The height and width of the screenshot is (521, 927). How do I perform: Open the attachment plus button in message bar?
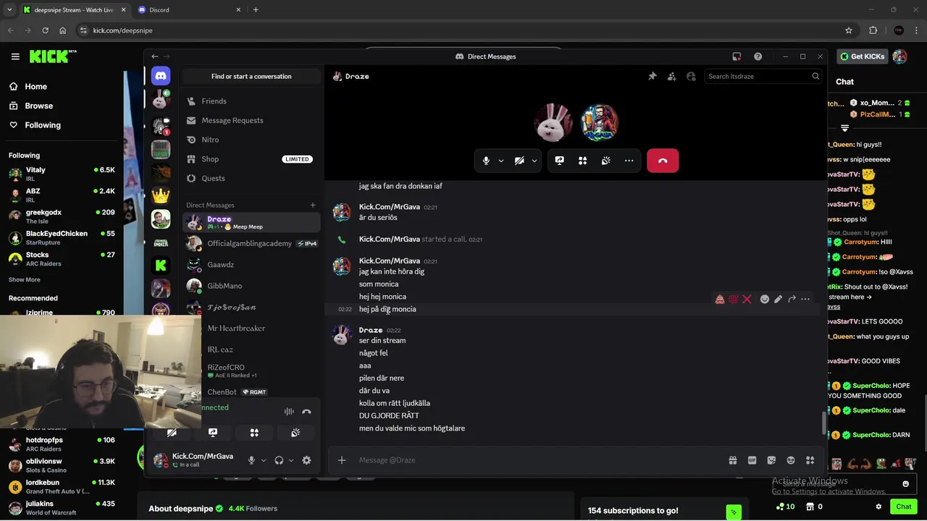point(342,460)
